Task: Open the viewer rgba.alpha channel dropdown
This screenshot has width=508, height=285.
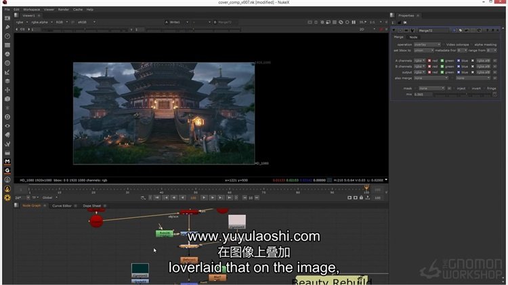Action: click(x=42, y=22)
